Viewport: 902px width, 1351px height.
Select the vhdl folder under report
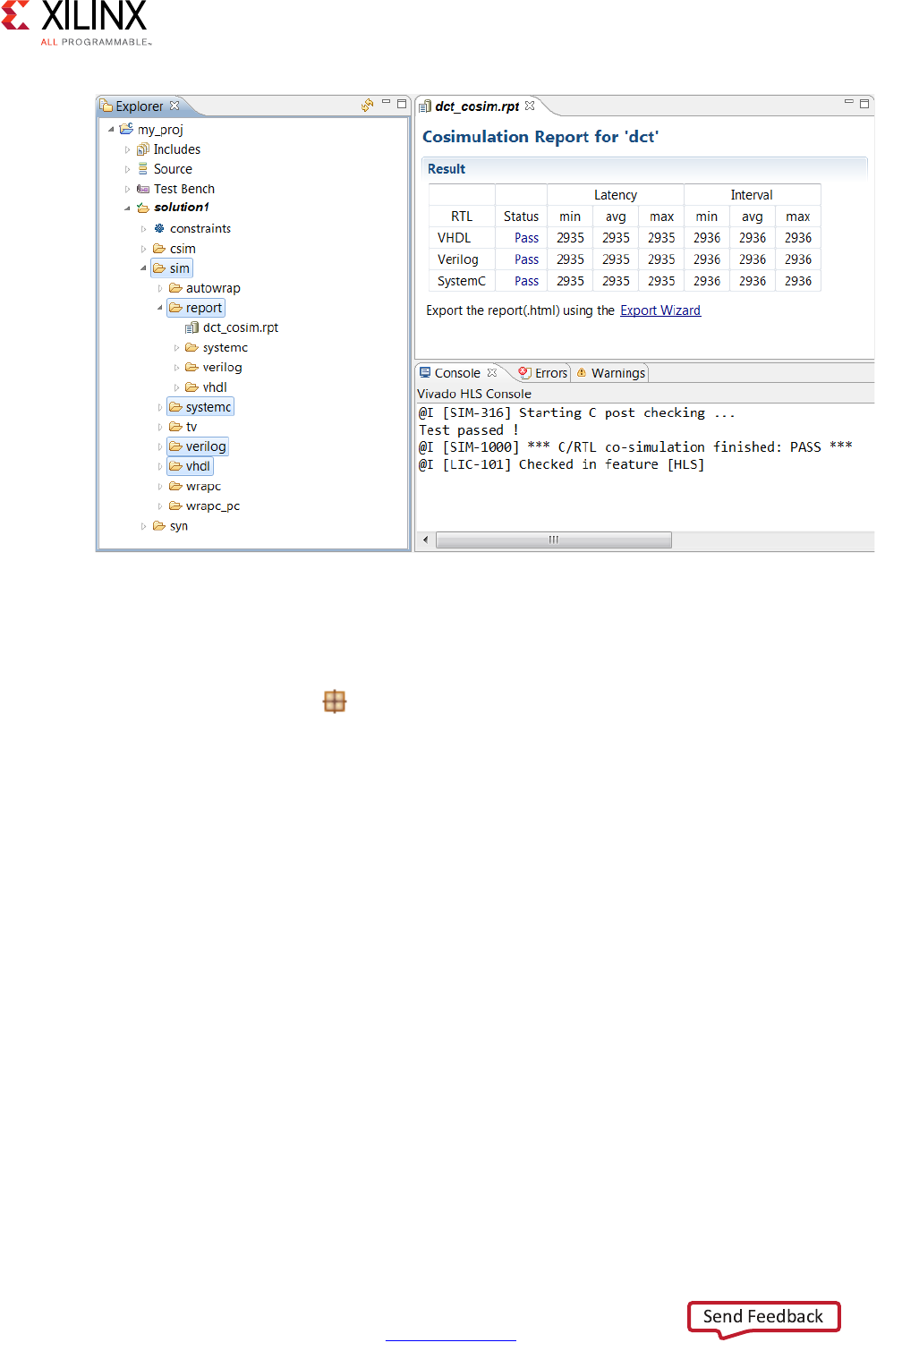click(x=215, y=387)
